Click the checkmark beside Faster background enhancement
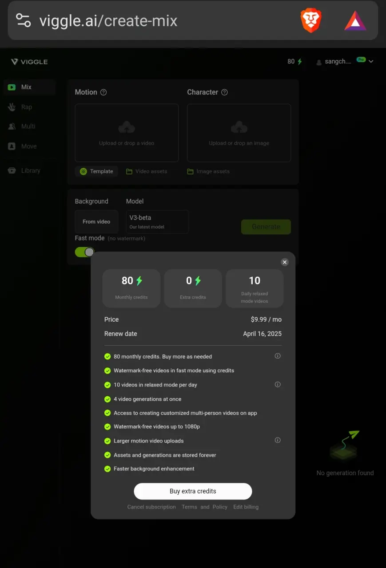This screenshot has width=386, height=568. (107, 469)
